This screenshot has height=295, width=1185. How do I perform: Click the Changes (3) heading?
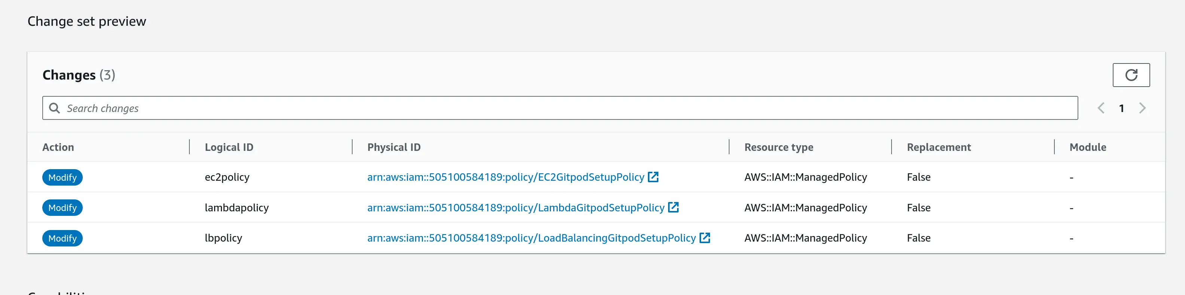[79, 75]
